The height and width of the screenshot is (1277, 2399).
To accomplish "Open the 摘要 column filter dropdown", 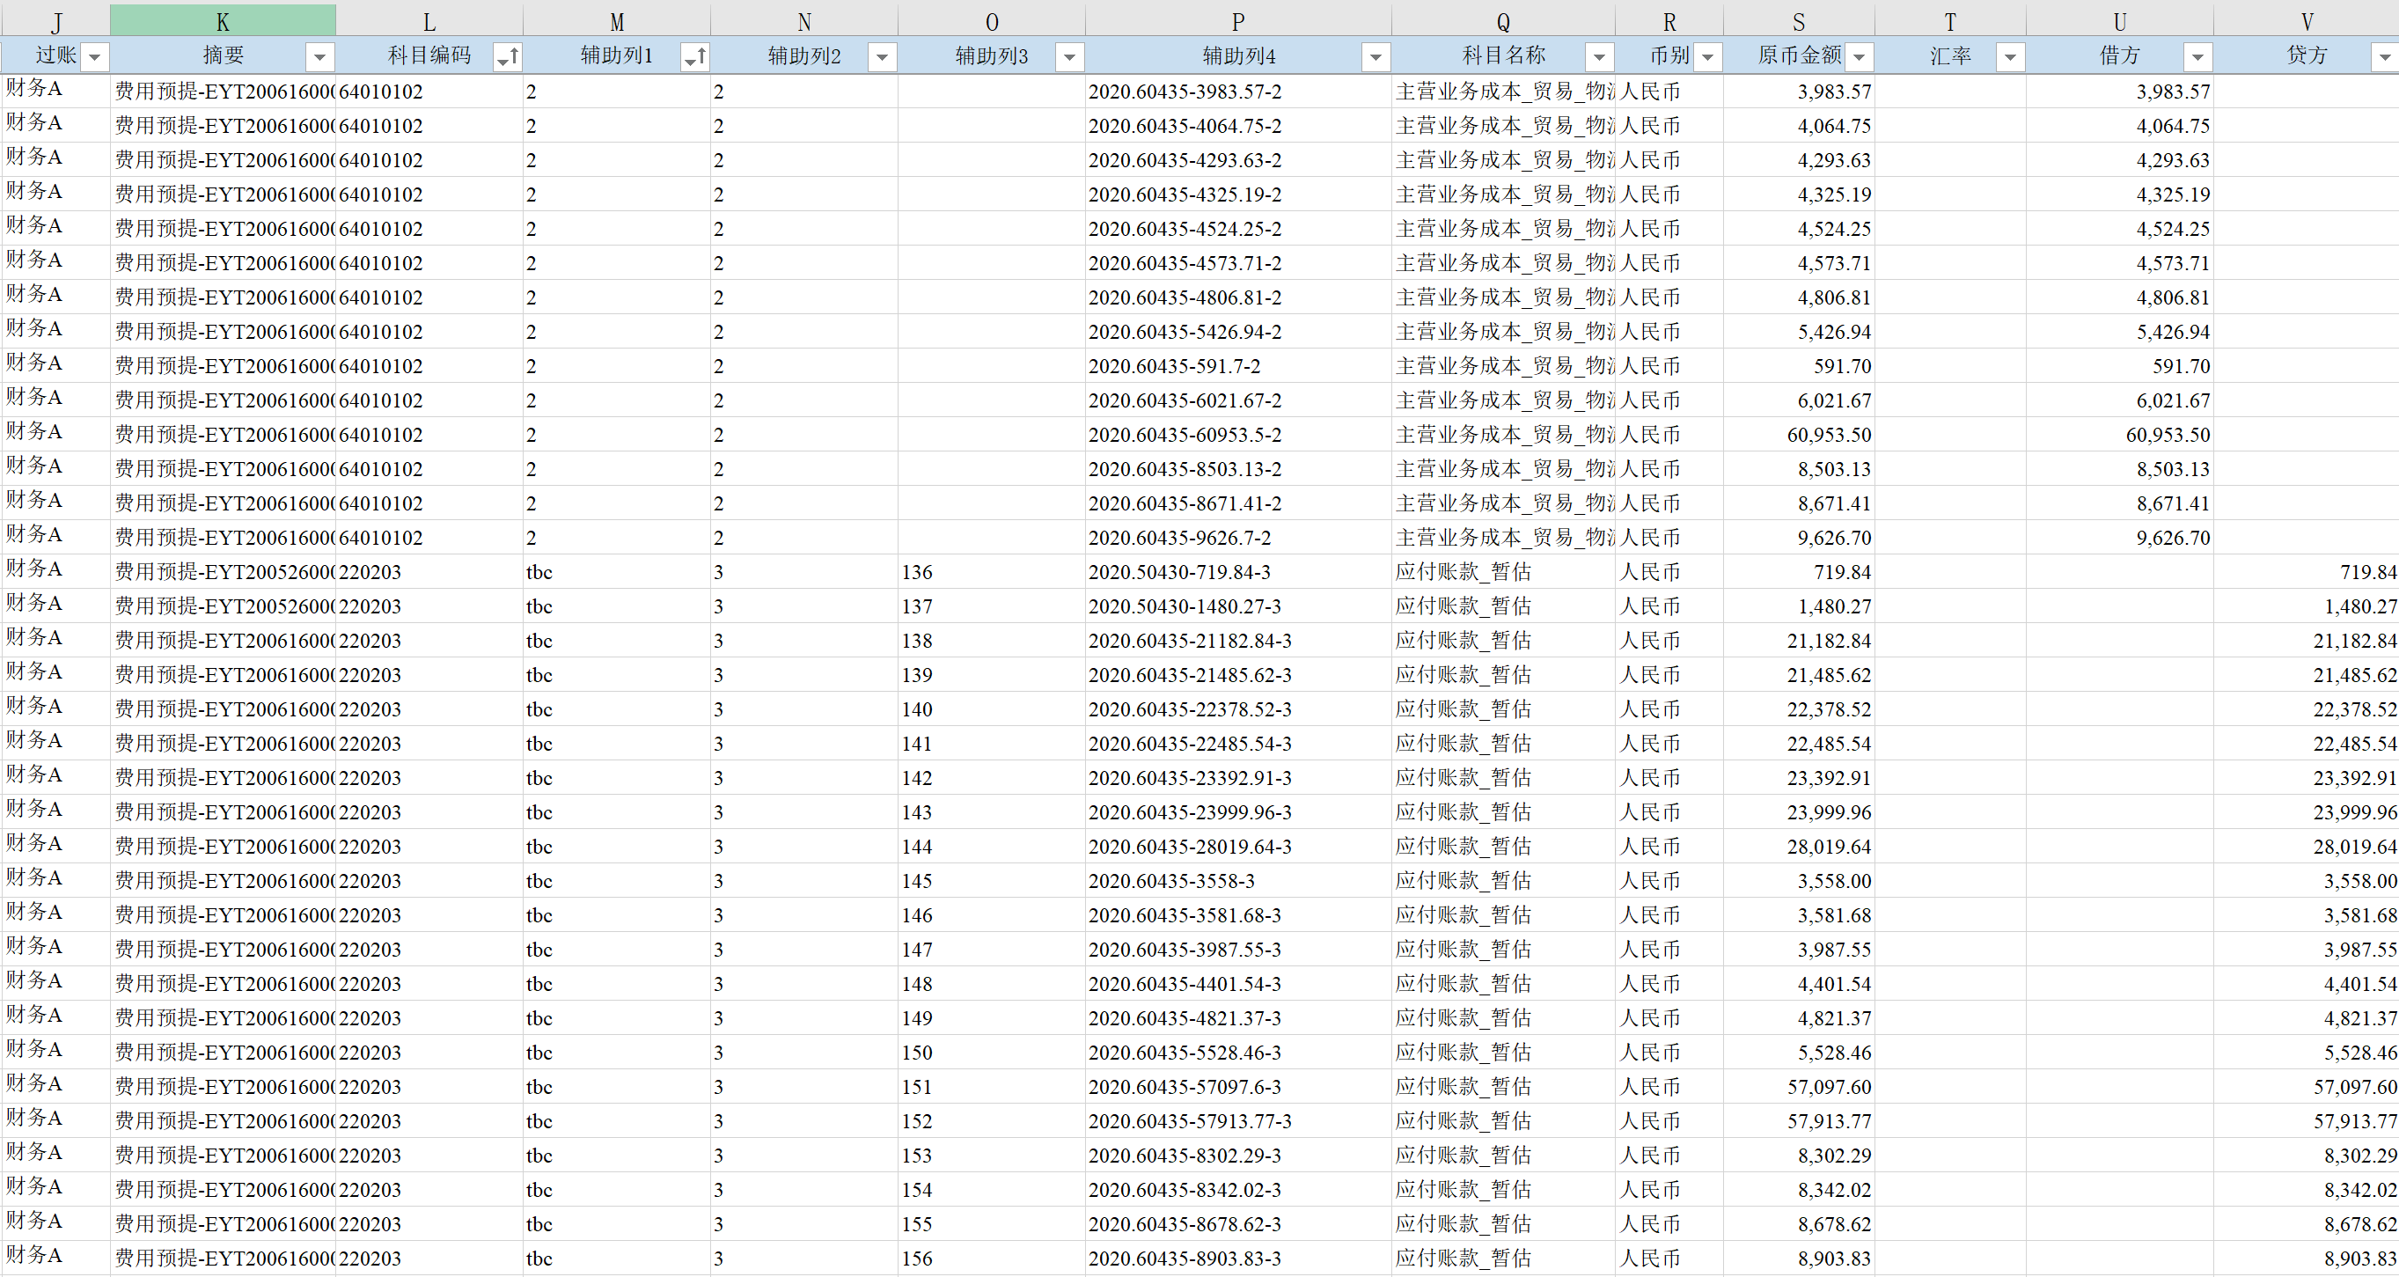I will 319,58.
